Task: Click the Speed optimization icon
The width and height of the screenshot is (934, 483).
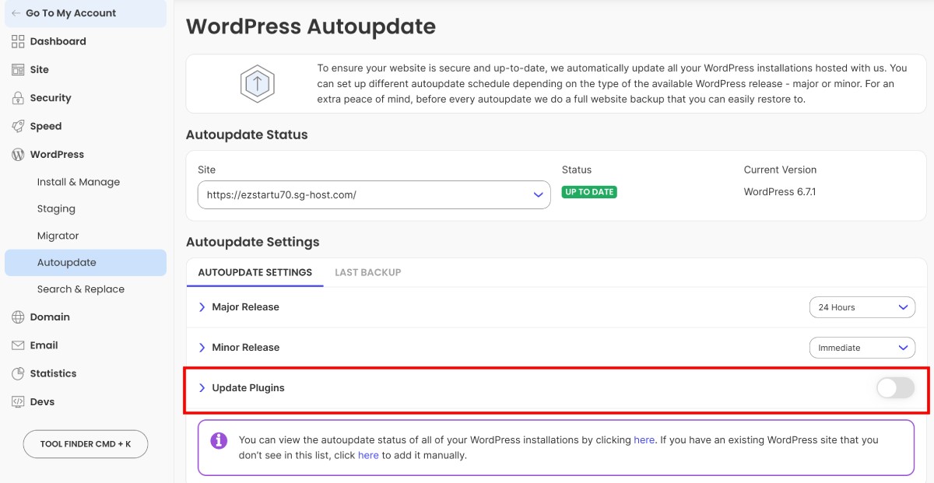Action: (17, 125)
